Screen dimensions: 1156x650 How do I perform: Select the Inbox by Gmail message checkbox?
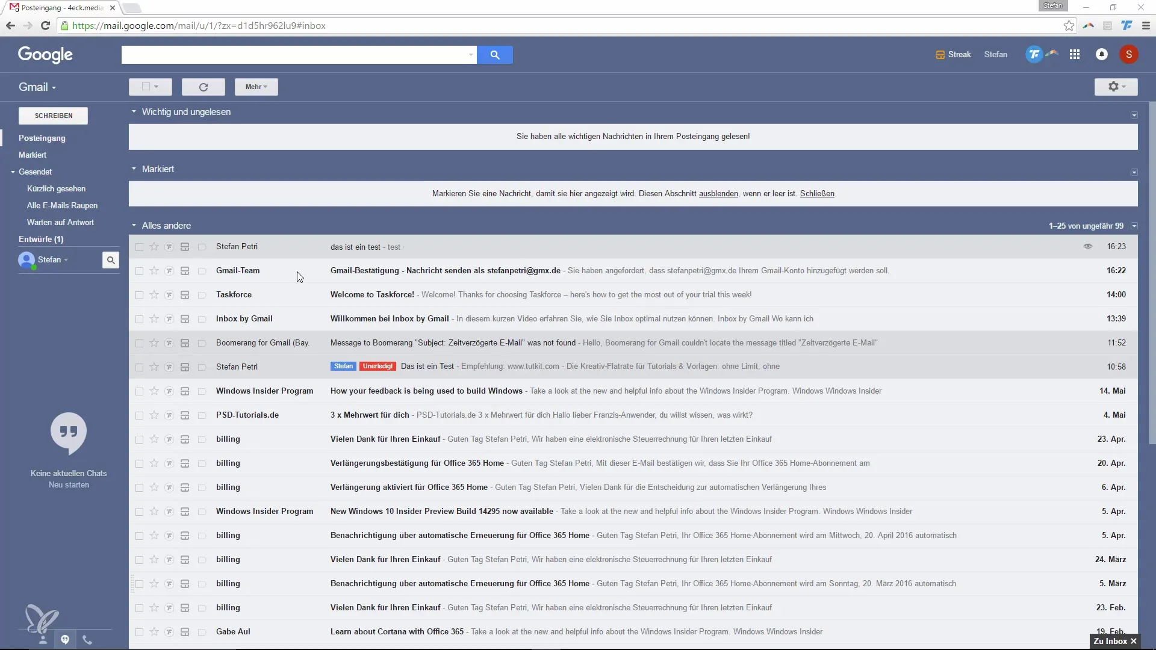click(x=139, y=319)
